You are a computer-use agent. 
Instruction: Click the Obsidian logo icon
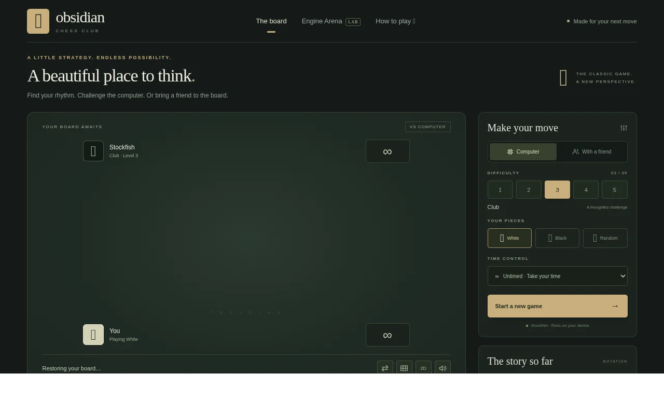(38, 21)
